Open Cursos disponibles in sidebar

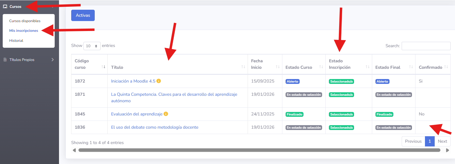click(25, 21)
